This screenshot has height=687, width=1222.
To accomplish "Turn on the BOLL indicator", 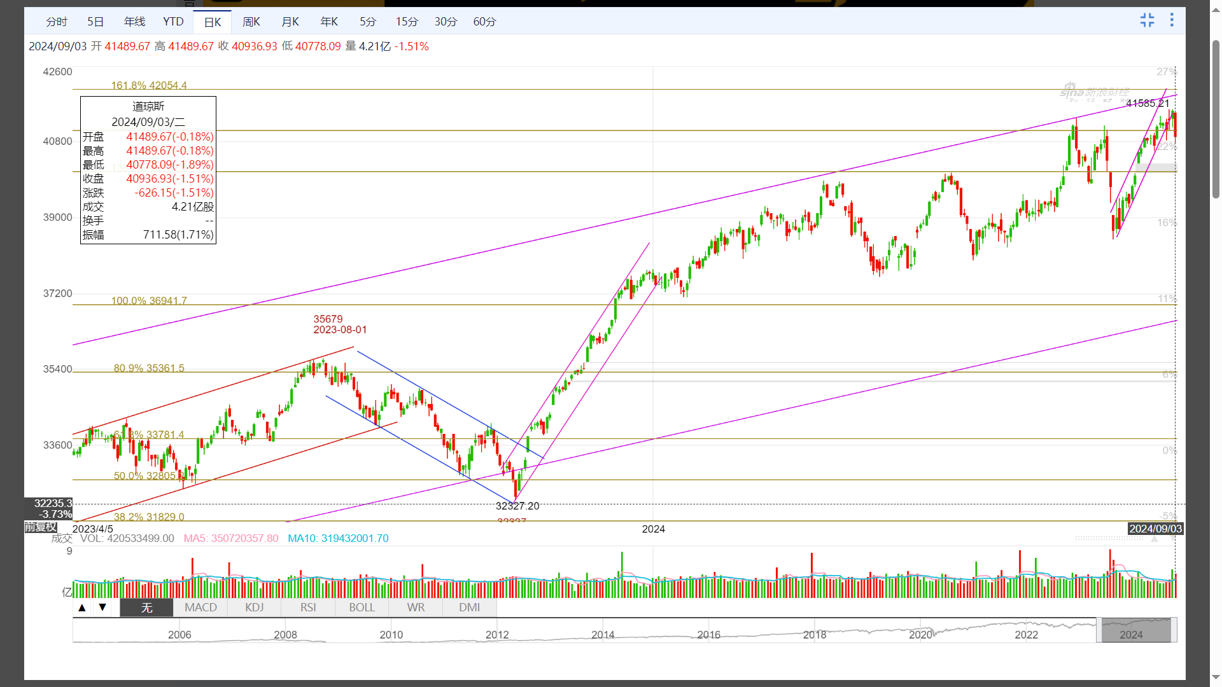I will 362,607.
